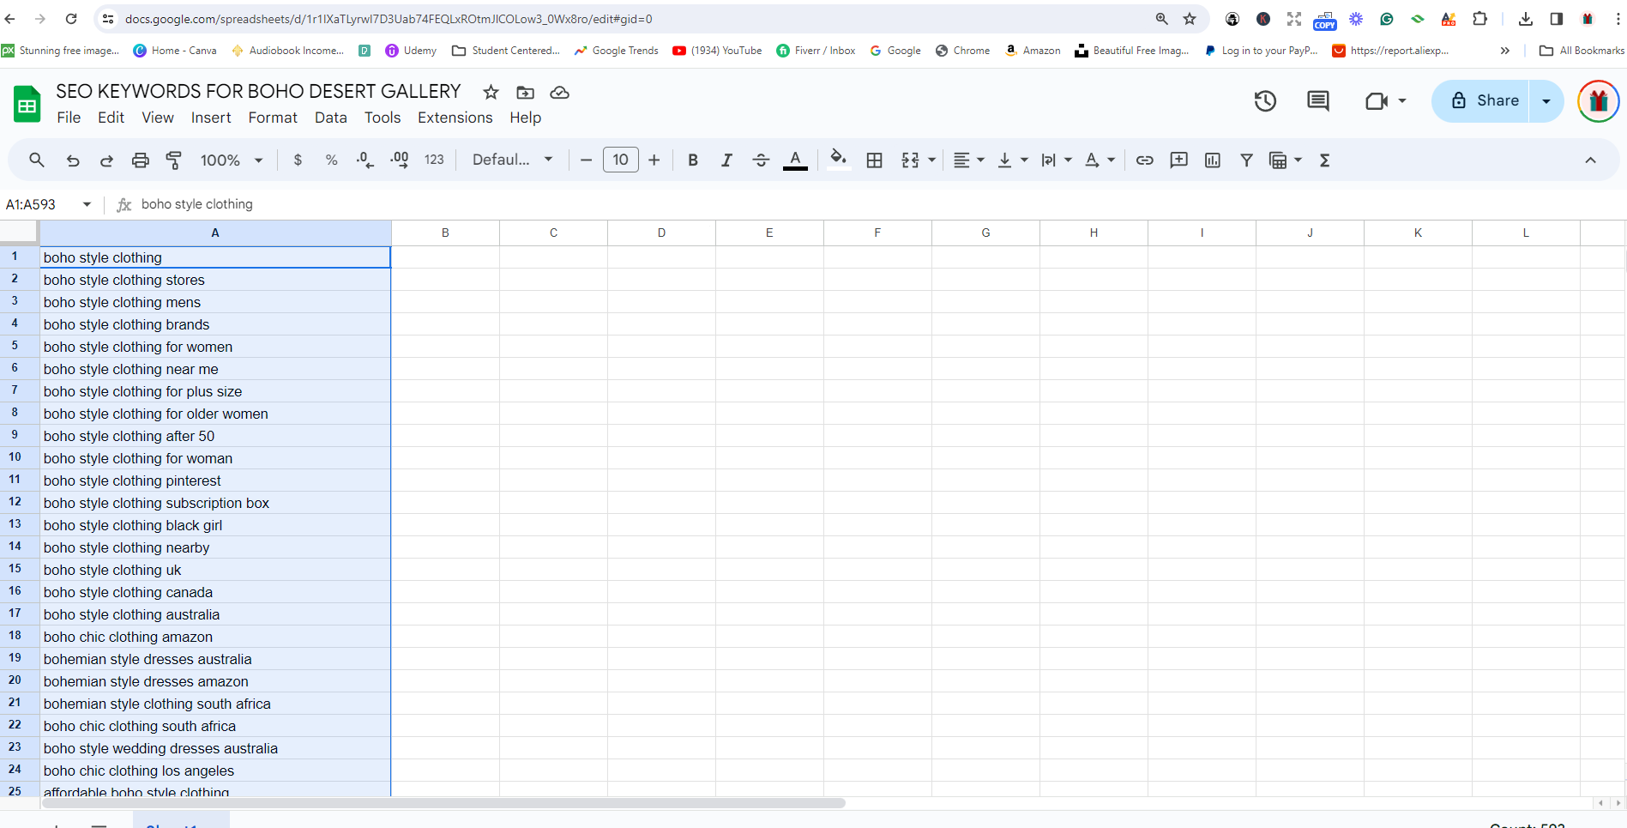Open the search menus magnifier icon
1627x828 pixels.
36,160
